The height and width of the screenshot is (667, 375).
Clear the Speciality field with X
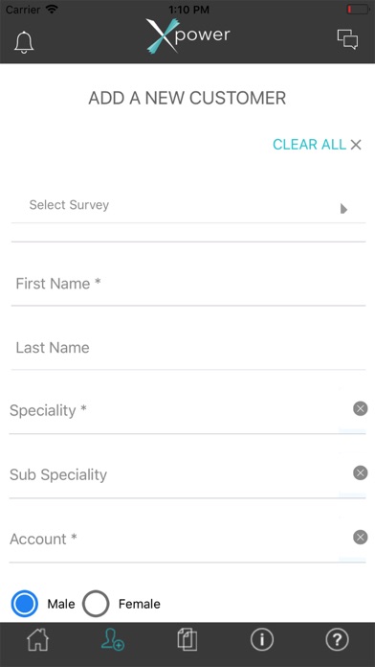[x=360, y=409]
